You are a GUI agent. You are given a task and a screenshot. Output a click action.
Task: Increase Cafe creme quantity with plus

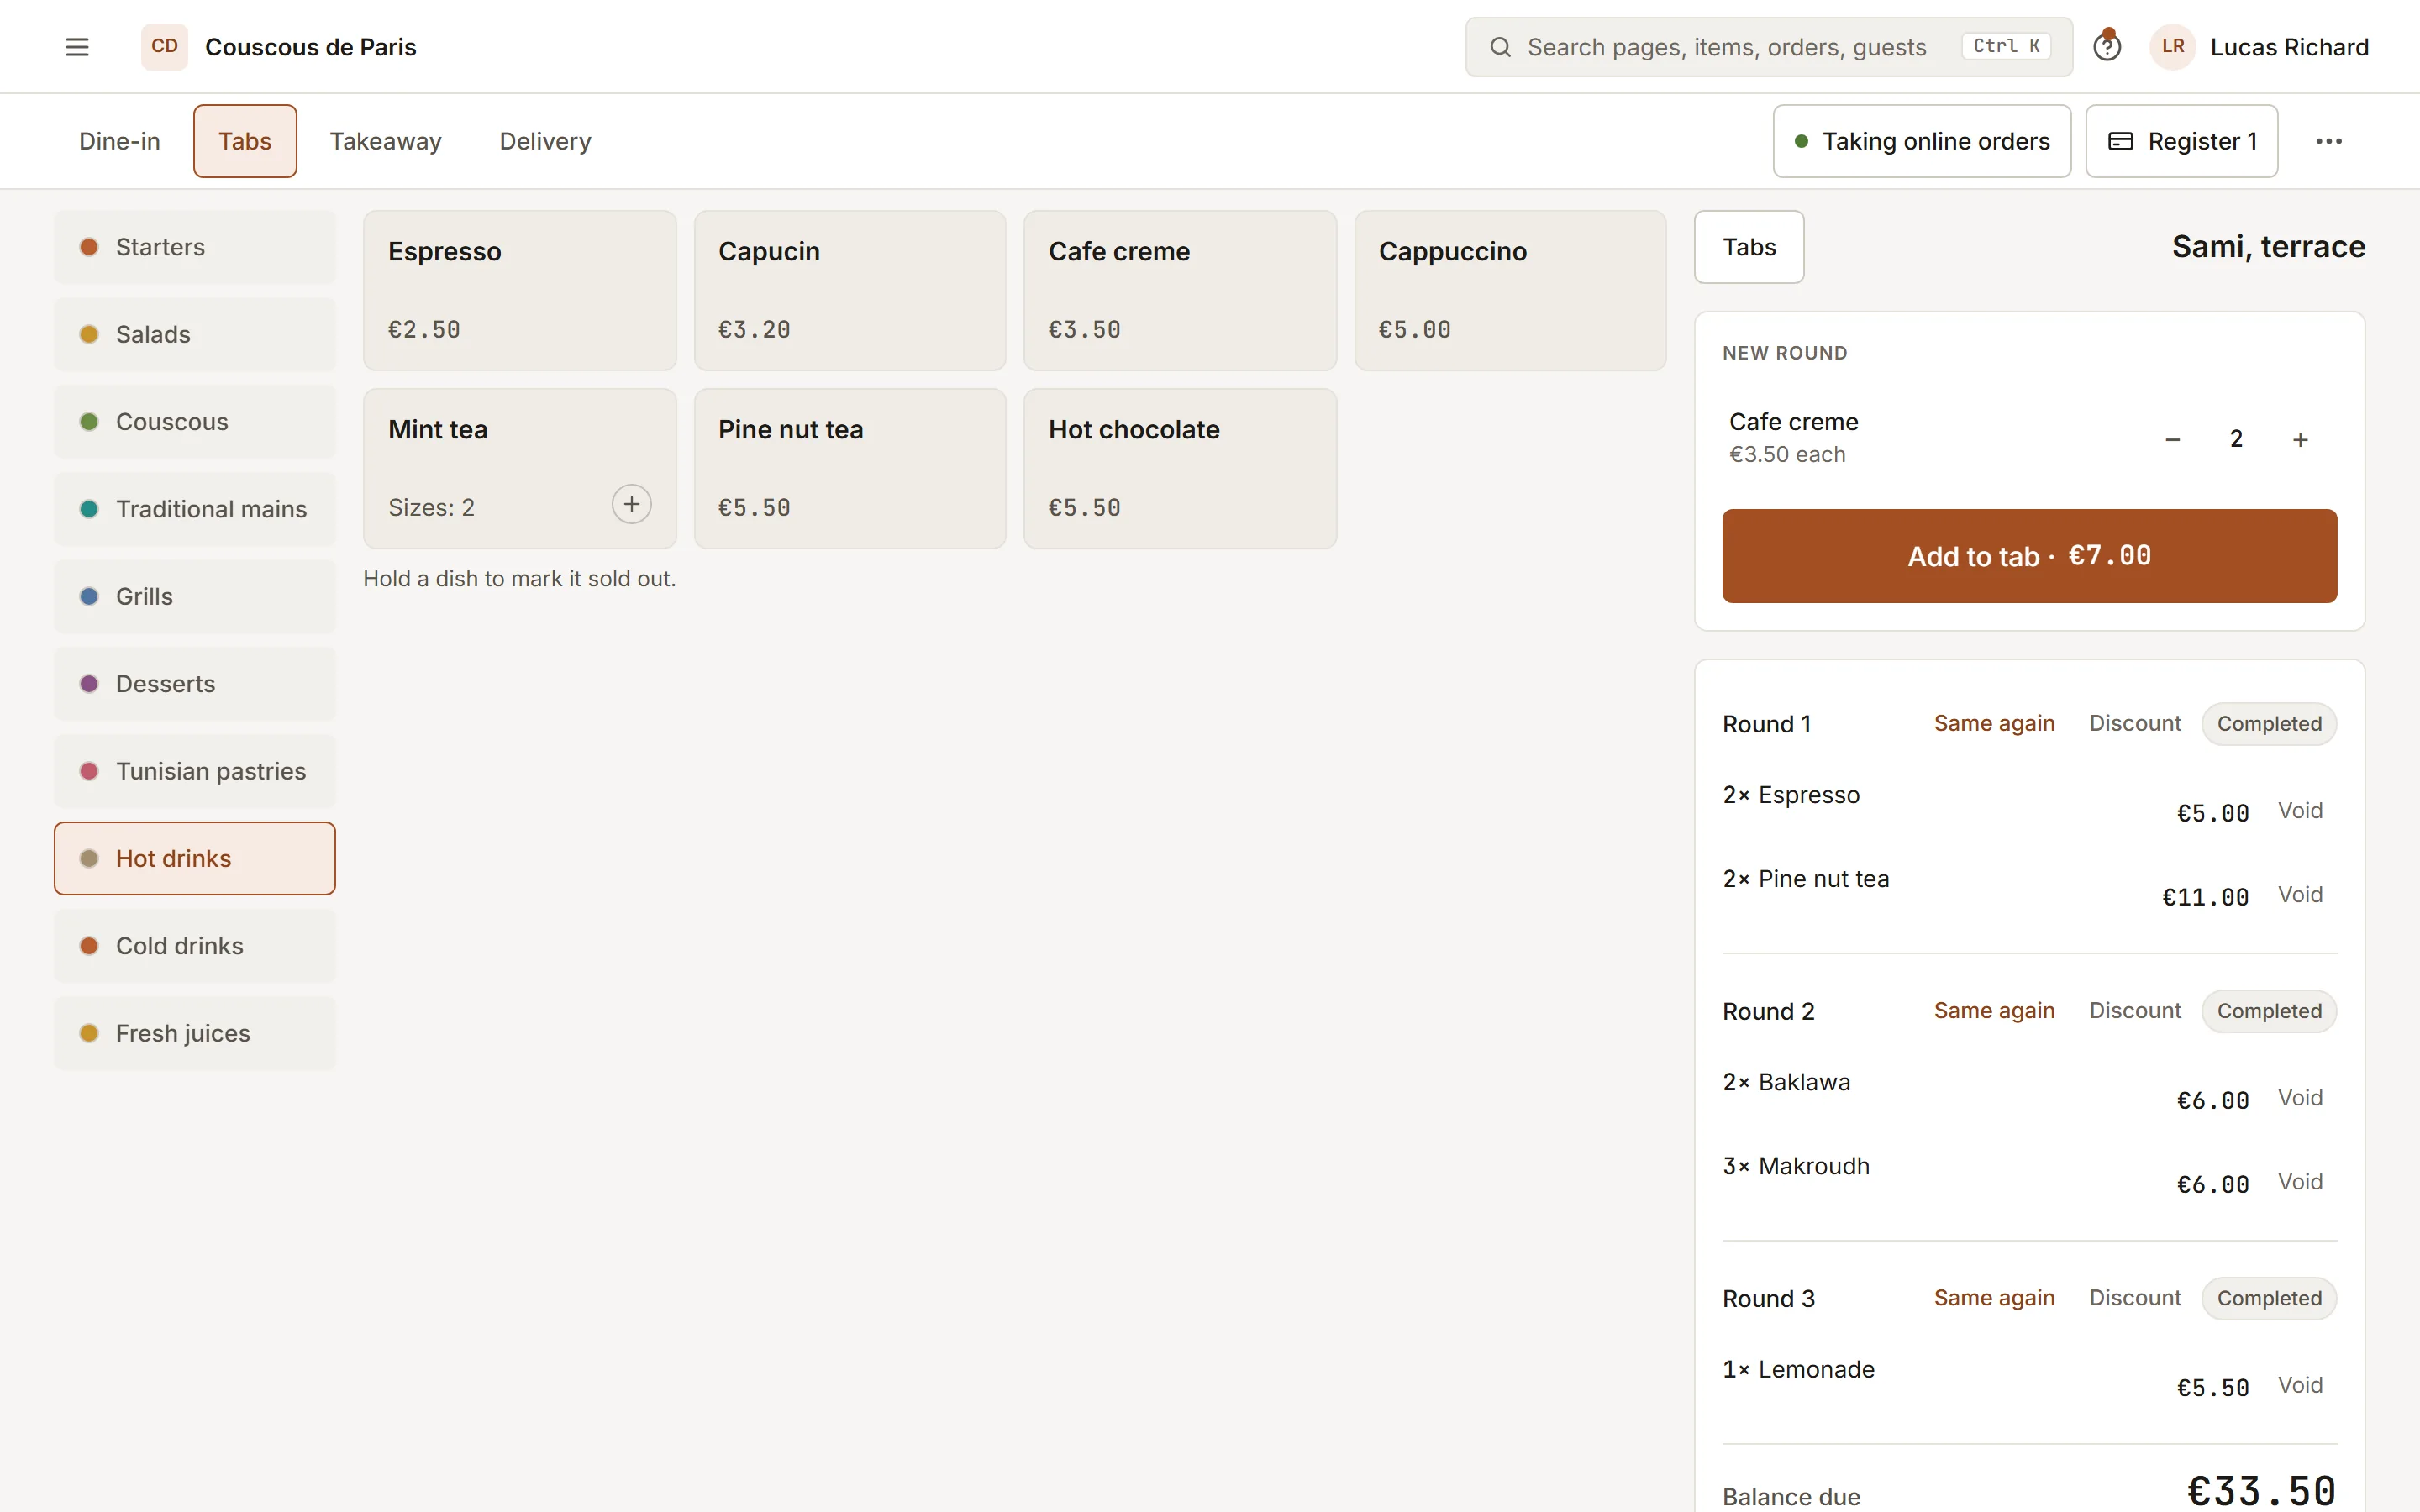[x=2300, y=439]
